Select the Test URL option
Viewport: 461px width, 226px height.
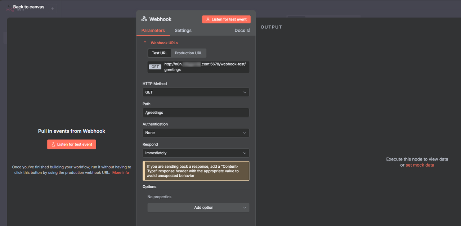[159, 53]
